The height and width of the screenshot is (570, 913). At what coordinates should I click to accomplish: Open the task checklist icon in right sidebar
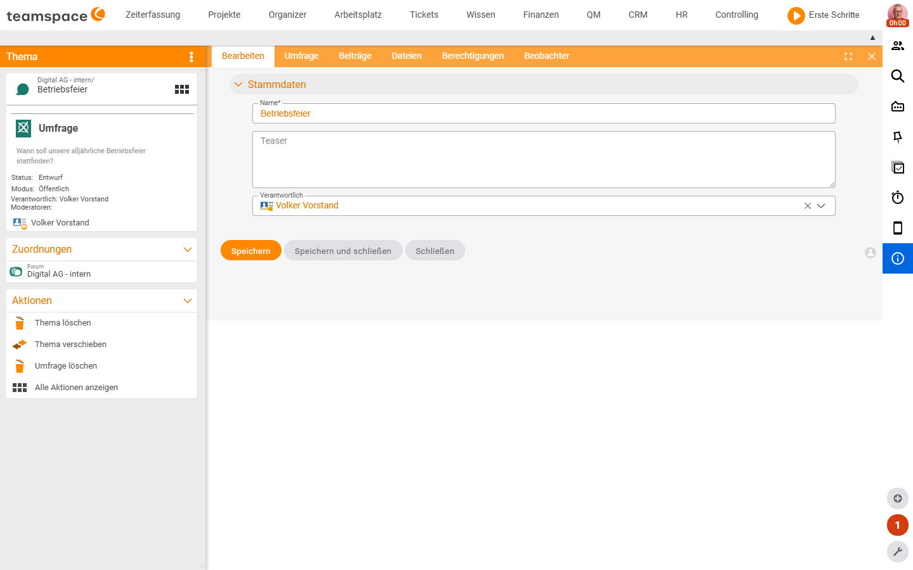tap(898, 167)
